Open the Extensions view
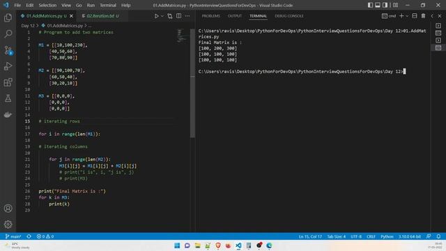Image resolution: width=446 pixels, height=251 pixels. pos(8,82)
